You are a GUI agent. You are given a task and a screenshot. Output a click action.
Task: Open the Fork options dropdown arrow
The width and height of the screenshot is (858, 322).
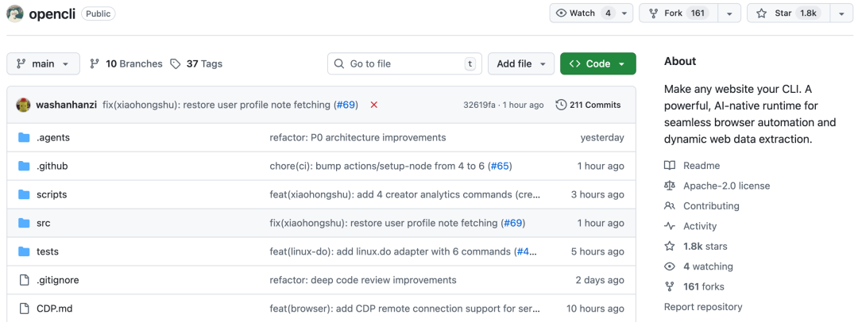click(729, 13)
